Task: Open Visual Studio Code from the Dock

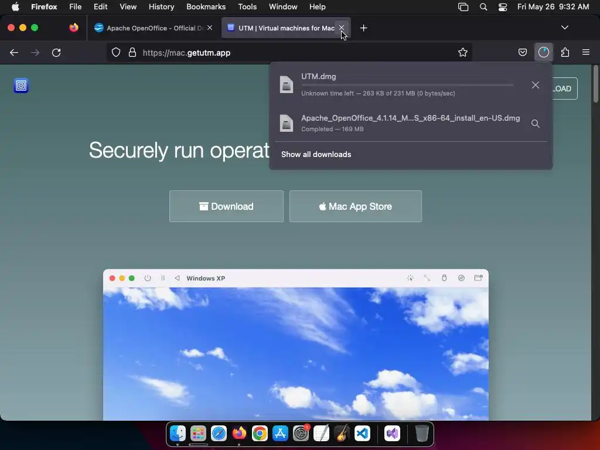Action: (x=362, y=434)
